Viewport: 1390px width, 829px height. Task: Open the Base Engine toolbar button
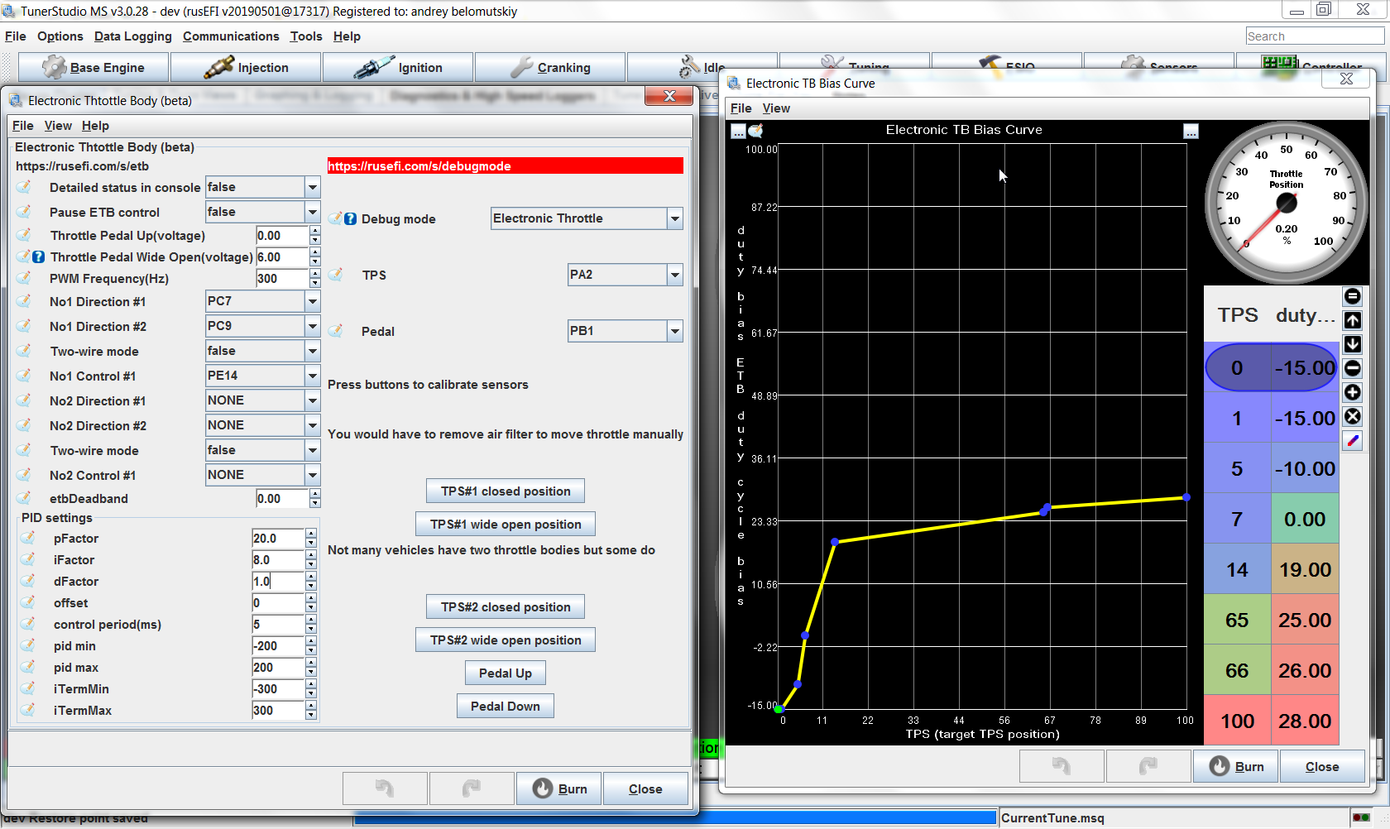pos(93,67)
